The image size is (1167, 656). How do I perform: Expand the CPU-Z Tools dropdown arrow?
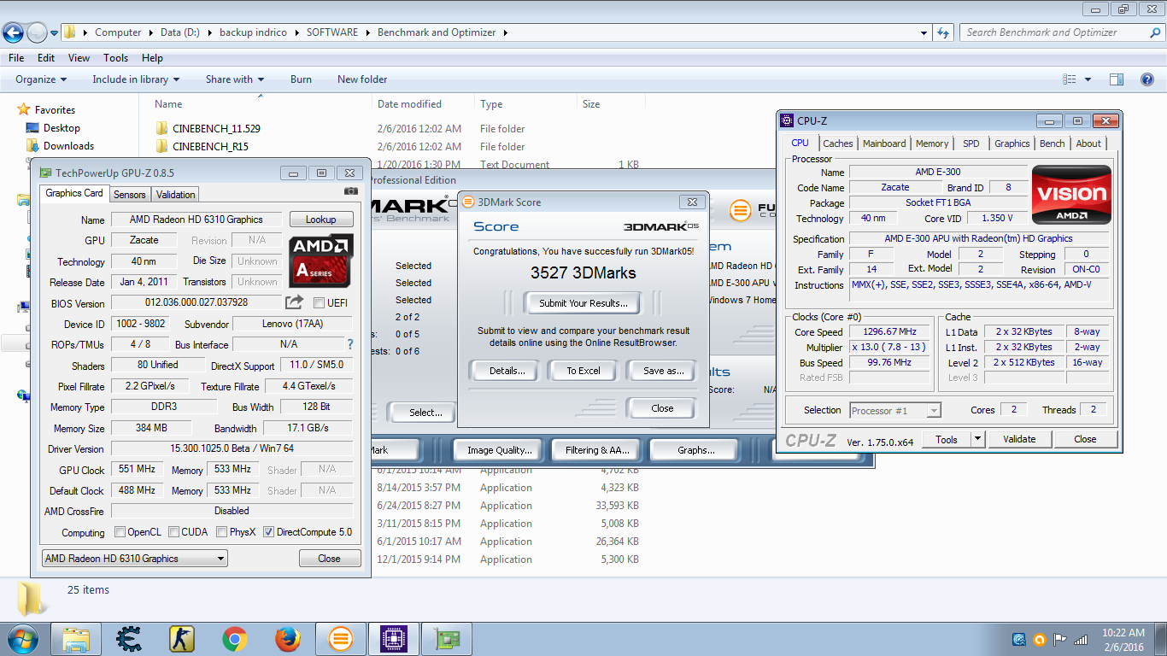[978, 439]
